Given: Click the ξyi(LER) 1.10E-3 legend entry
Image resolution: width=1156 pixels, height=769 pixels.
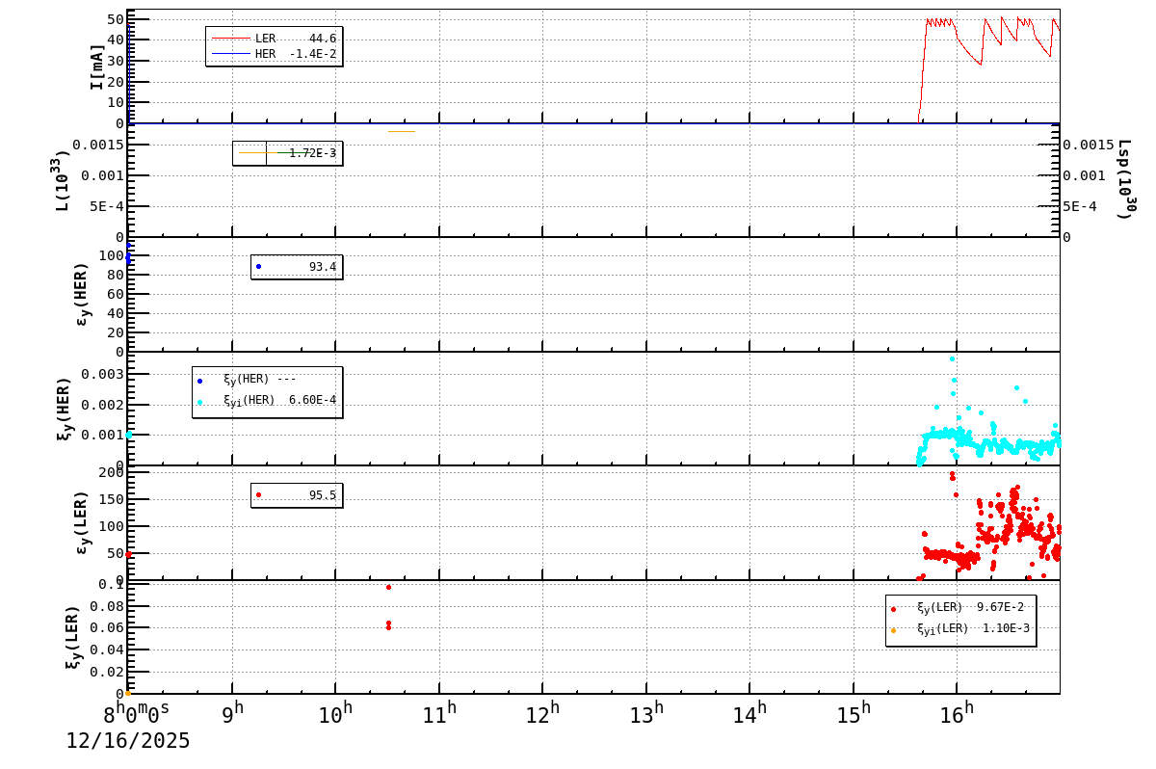Looking at the screenshot, I should coord(960,629).
